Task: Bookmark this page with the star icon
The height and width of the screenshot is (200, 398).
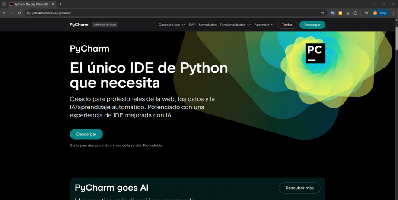Action: tap(322, 13)
